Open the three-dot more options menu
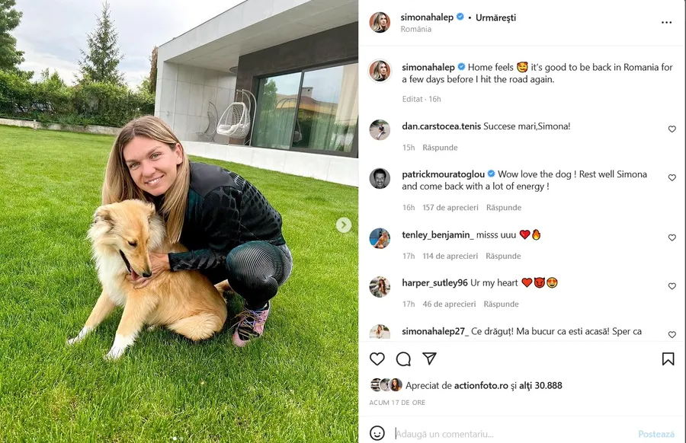This screenshot has height=443, width=686. pyautogui.click(x=666, y=22)
